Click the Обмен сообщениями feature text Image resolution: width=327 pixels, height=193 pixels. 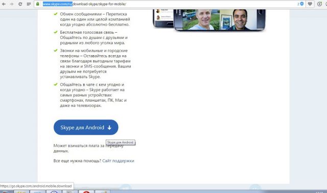coord(95,19)
